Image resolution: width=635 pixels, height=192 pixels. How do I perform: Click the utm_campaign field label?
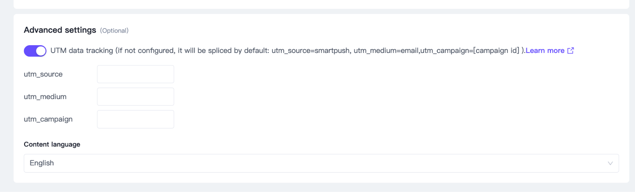[48, 119]
